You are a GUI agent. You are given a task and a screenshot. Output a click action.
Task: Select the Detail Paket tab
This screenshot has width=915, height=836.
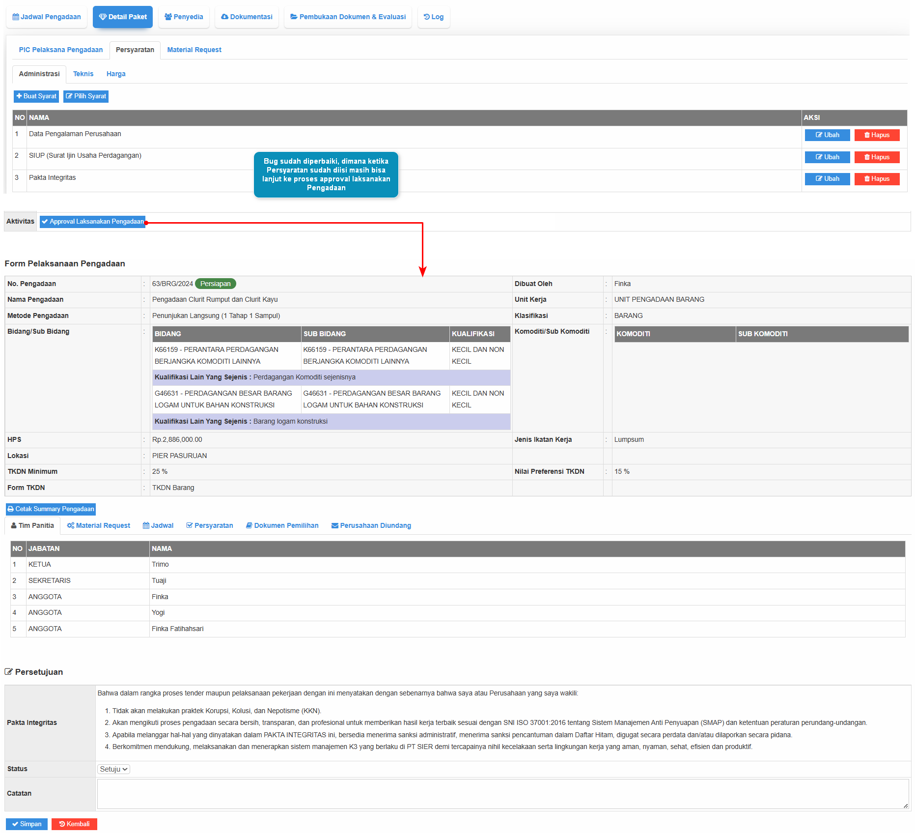(123, 17)
